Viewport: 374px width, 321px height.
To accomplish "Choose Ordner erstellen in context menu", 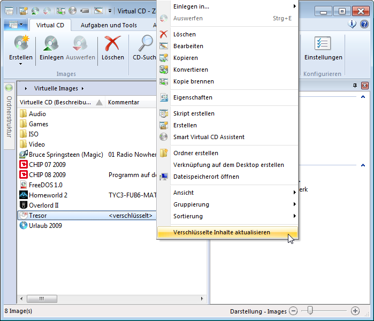I will (227, 153).
